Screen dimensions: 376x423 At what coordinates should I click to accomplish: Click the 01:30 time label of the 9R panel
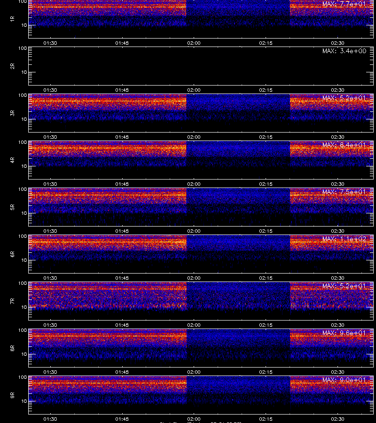click(50, 419)
